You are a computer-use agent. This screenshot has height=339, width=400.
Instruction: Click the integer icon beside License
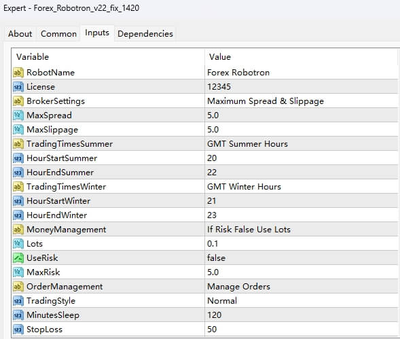pos(18,87)
